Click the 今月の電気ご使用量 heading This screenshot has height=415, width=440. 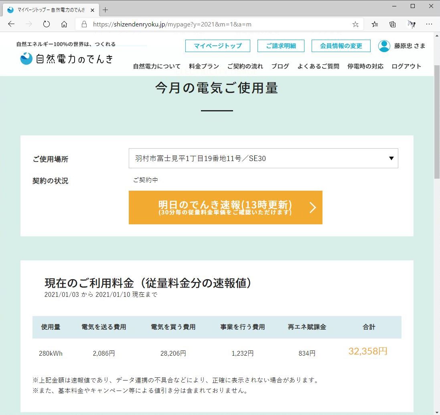tap(217, 88)
